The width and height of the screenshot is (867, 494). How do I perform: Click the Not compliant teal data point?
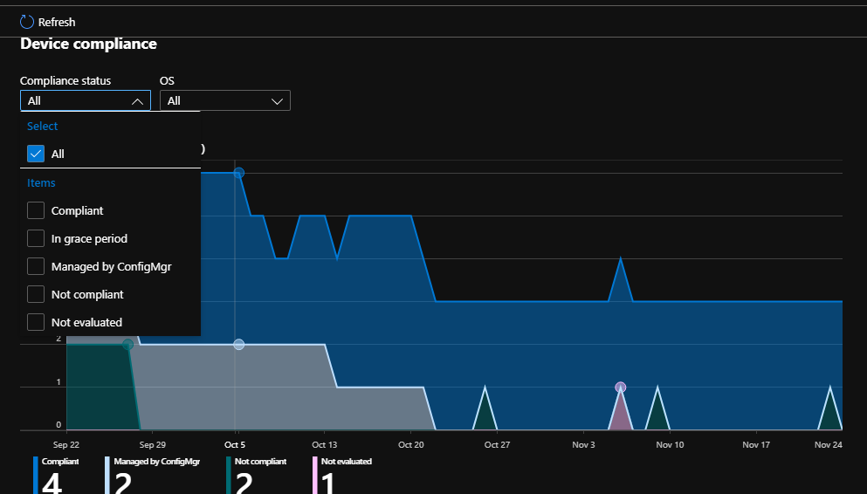(128, 345)
